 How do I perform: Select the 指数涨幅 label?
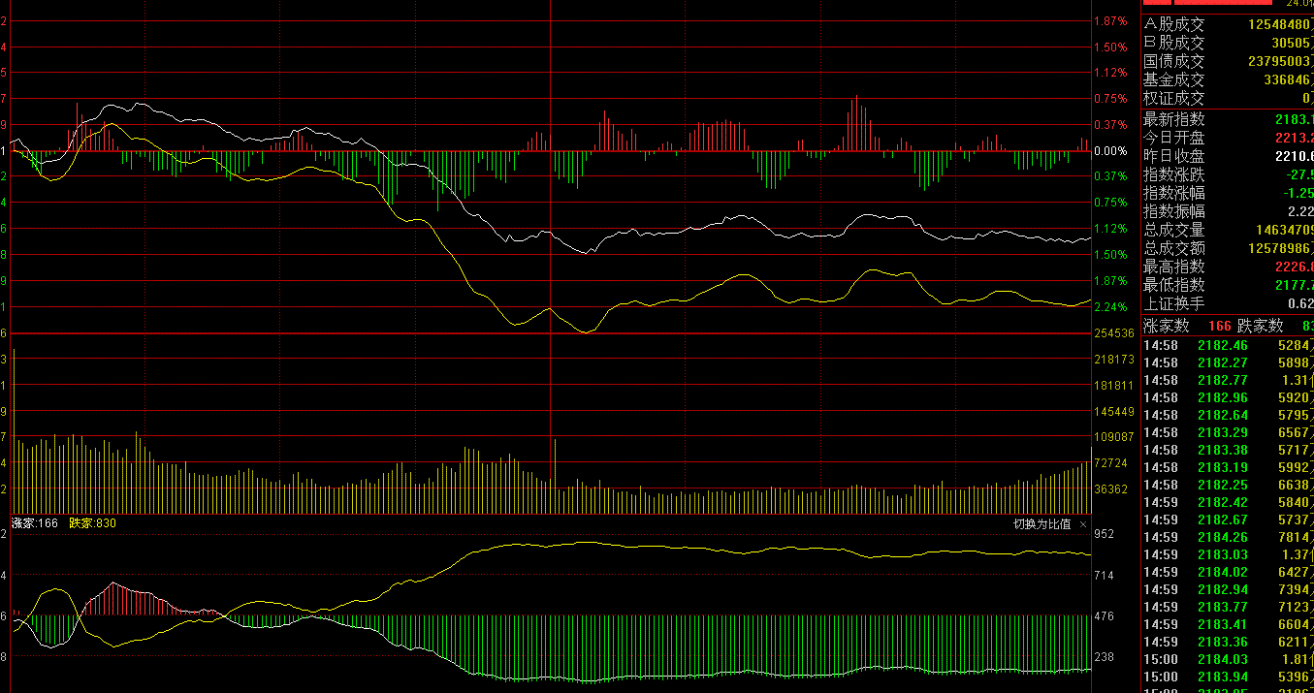click(x=1173, y=193)
